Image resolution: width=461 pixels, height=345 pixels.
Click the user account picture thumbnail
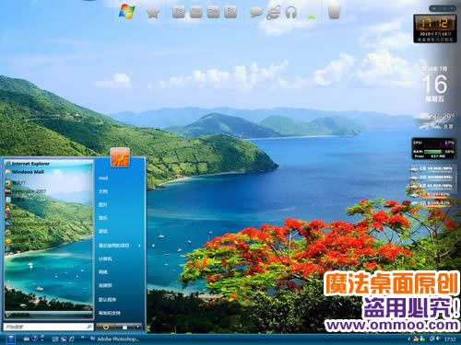coord(120,157)
